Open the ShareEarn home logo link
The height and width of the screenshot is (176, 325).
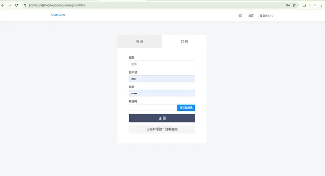coord(58,15)
